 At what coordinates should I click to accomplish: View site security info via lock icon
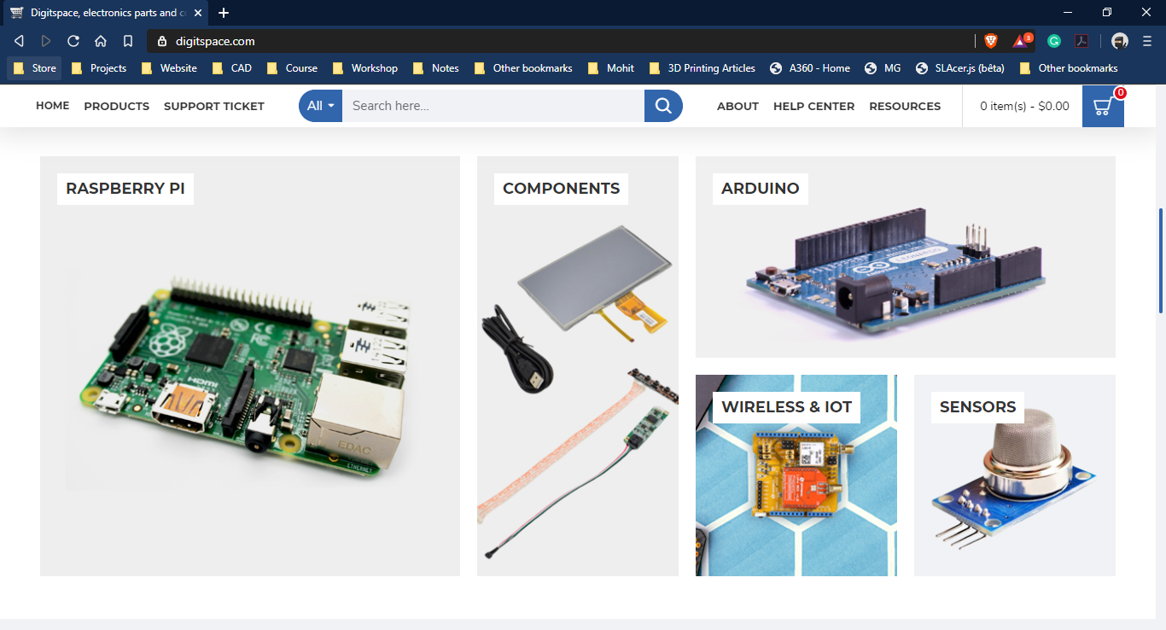pyautogui.click(x=162, y=41)
